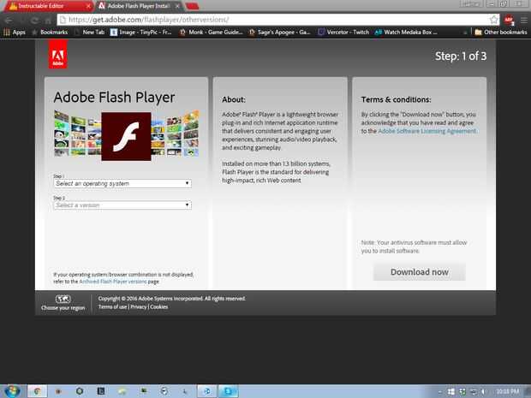Click the clock in system tray
The width and height of the screenshot is (531, 398).
(508, 391)
